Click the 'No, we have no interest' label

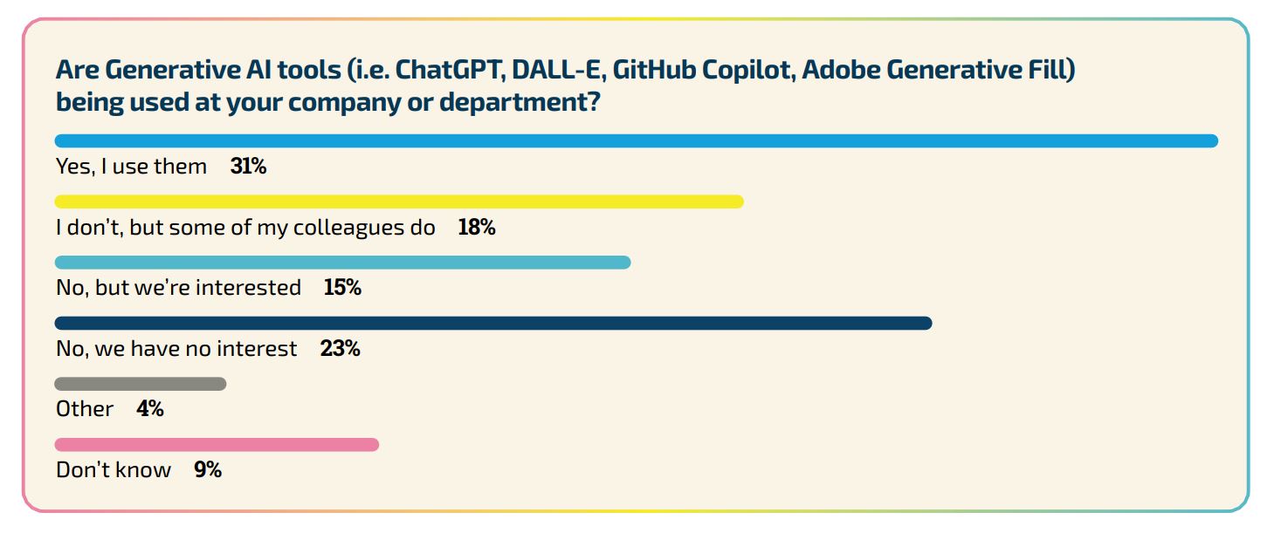click(x=176, y=349)
